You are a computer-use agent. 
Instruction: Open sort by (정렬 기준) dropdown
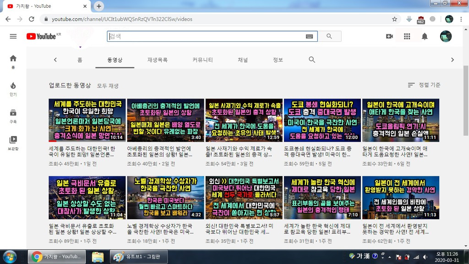pos(424,85)
